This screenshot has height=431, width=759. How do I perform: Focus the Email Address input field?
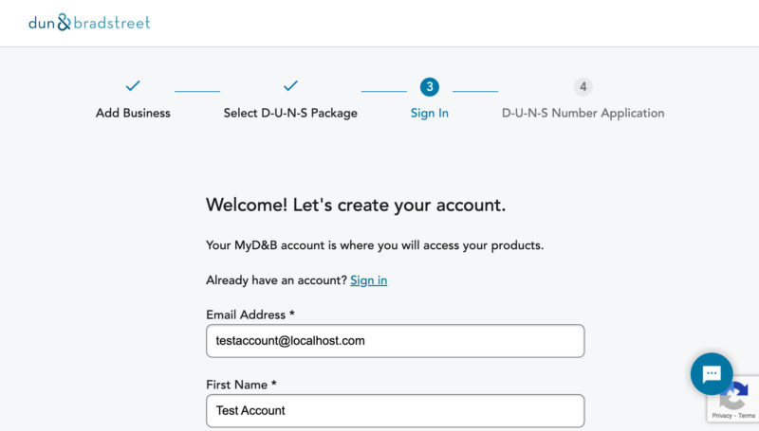(x=395, y=341)
